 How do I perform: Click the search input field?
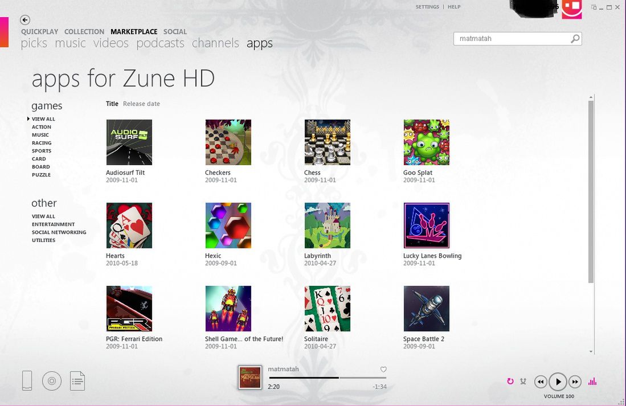517,39
